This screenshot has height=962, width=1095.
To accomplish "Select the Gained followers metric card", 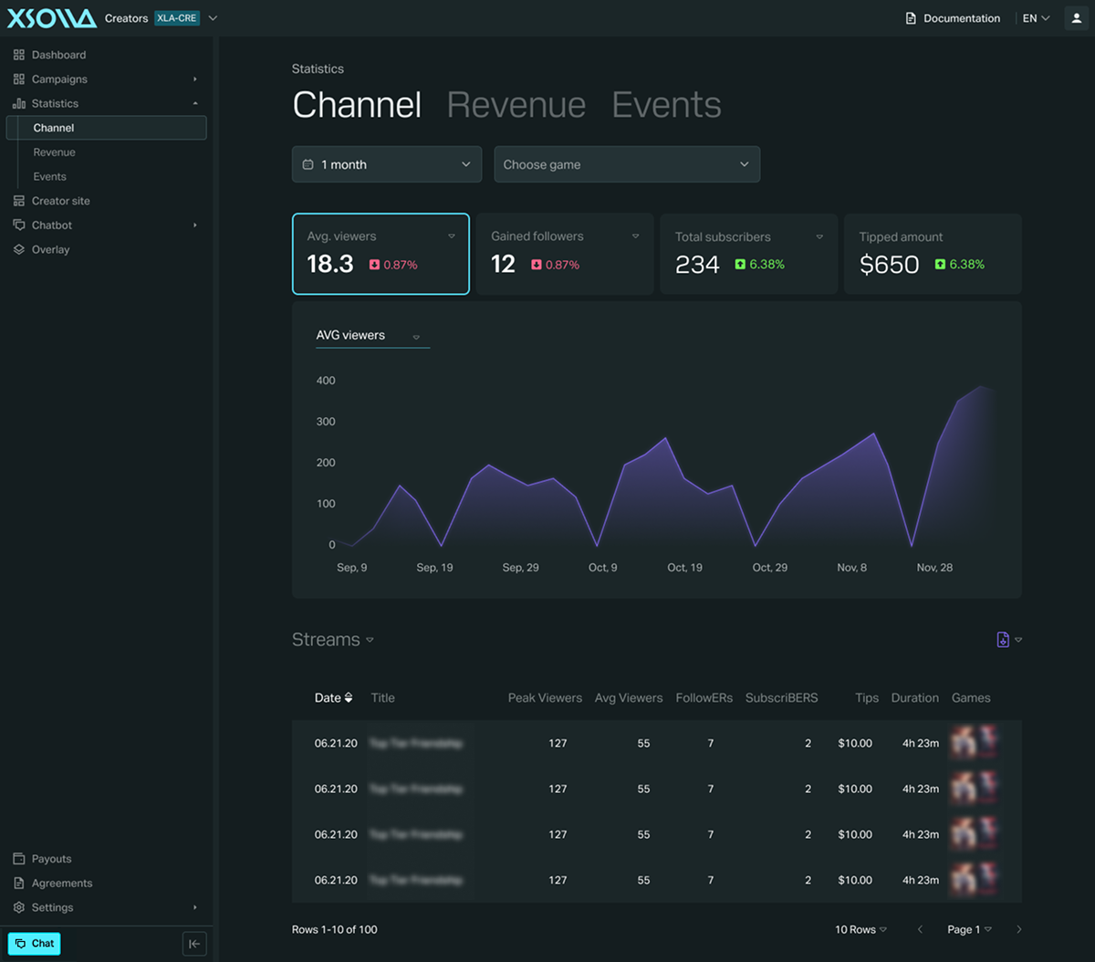I will tap(565, 254).
